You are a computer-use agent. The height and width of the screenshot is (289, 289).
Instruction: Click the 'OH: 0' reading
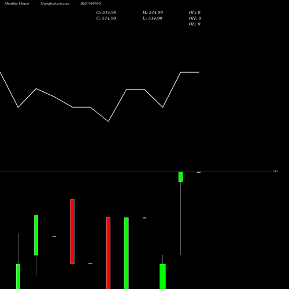pos(195,18)
